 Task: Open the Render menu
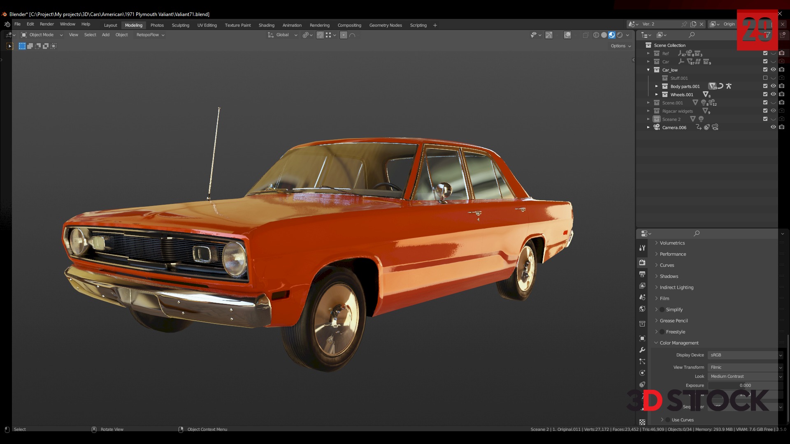[x=47, y=24]
